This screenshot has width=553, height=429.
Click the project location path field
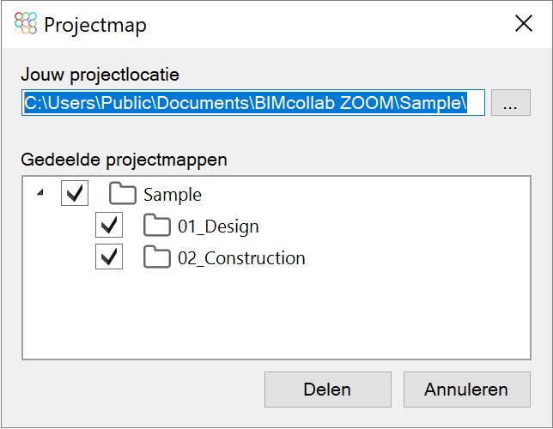[253, 103]
